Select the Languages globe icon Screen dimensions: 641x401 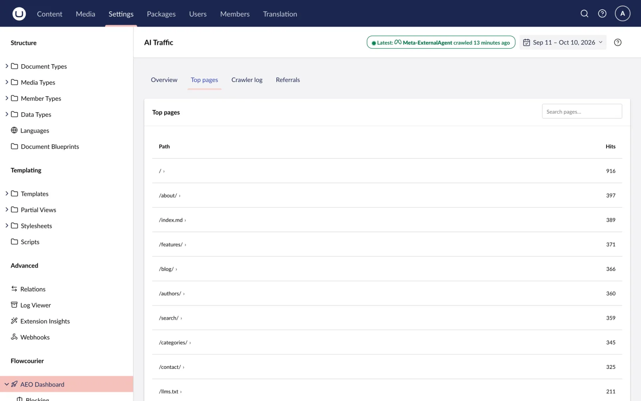click(x=14, y=130)
